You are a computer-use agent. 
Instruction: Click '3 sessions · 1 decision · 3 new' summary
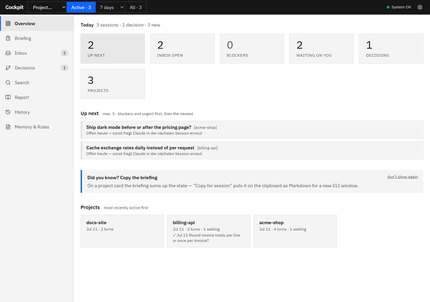(128, 25)
